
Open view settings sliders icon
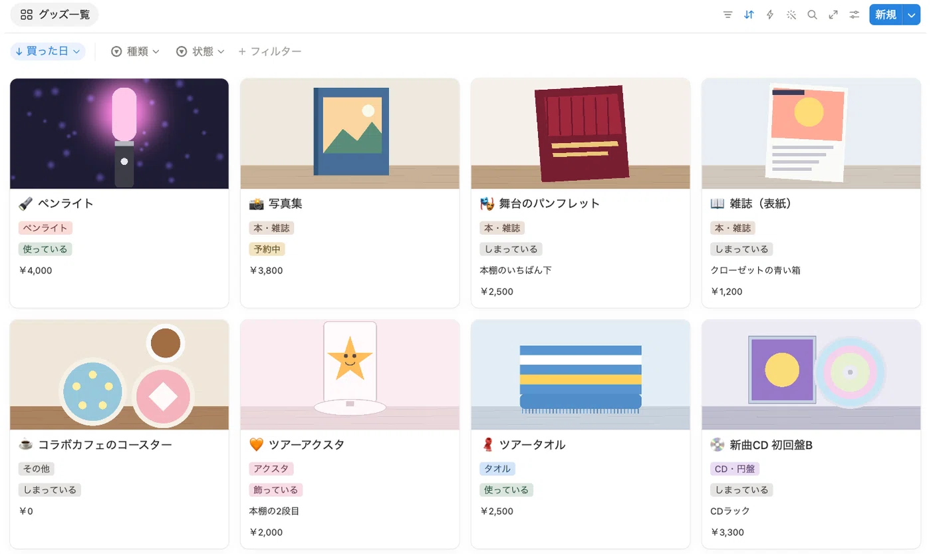tap(855, 15)
